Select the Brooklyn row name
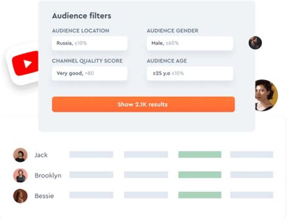294x219 pixels. tap(48, 175)
